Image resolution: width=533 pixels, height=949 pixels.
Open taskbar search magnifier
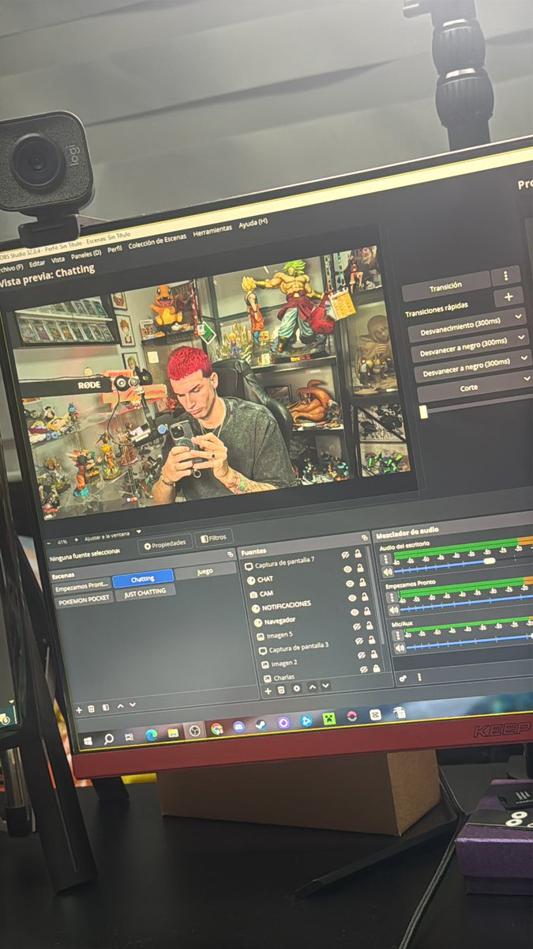coord(108,739)
